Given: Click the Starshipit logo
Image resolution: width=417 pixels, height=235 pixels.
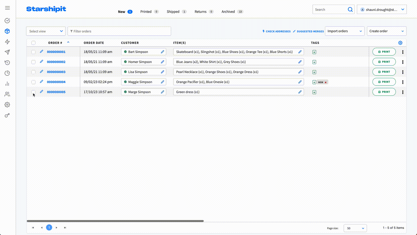Looking at the screenshot, I should pyautogui.click(x=46, y=9).
